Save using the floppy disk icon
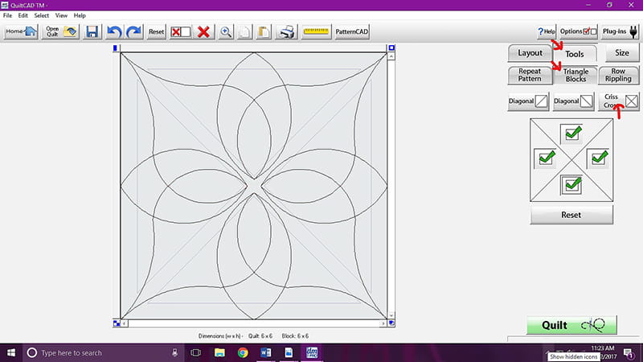 pyautogui.click(x=92, y=32)
